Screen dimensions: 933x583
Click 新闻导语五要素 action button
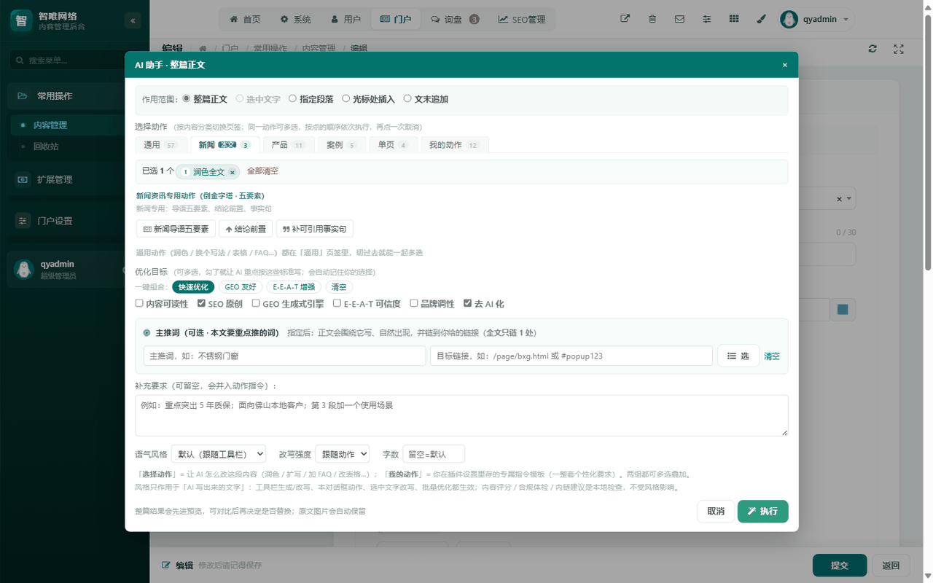coord(176,229)
